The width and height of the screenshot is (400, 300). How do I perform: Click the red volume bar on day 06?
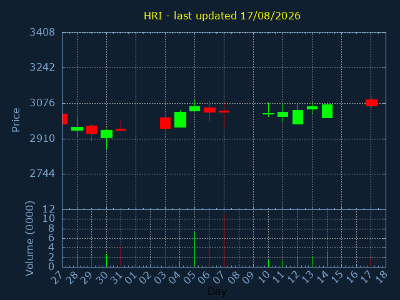point(209,257)
